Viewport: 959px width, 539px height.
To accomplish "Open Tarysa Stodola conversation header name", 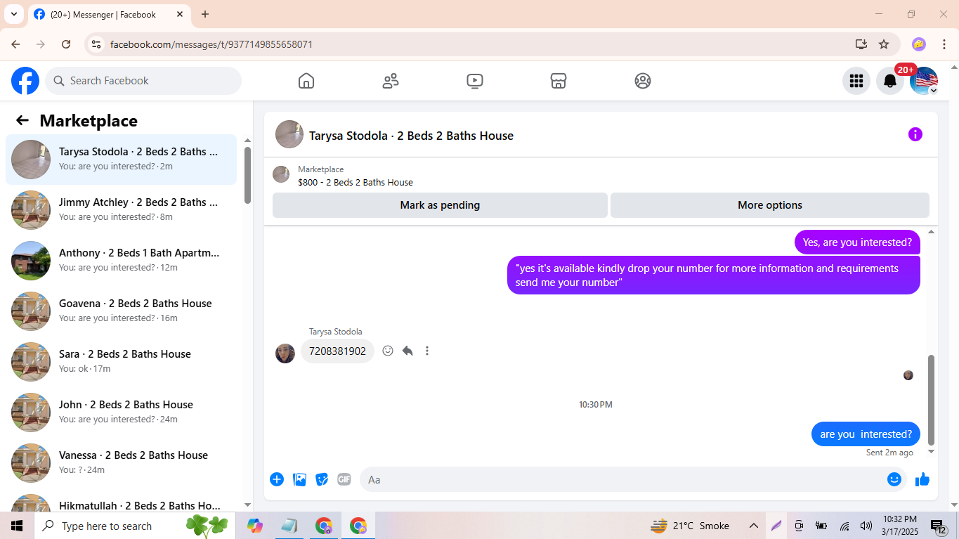I will click(411, 136).
